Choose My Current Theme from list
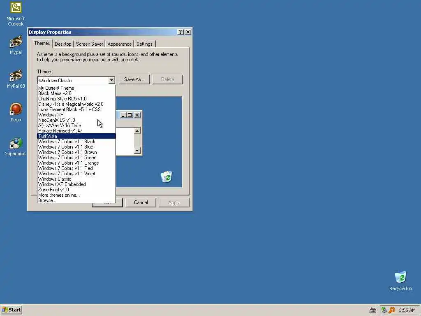 [x=76, y=88]
